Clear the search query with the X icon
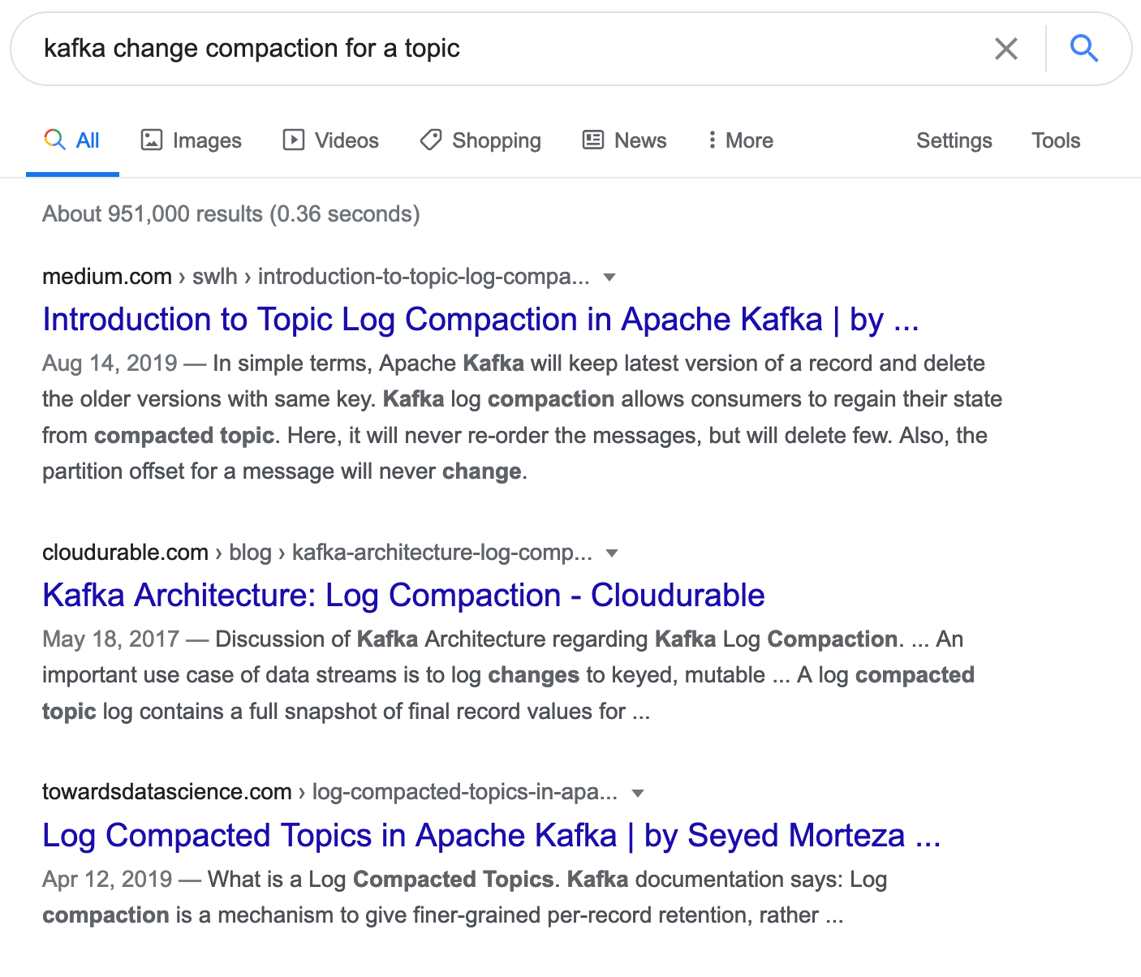The height and width of the screenshot is (977, 1141). pos(1005,49)
